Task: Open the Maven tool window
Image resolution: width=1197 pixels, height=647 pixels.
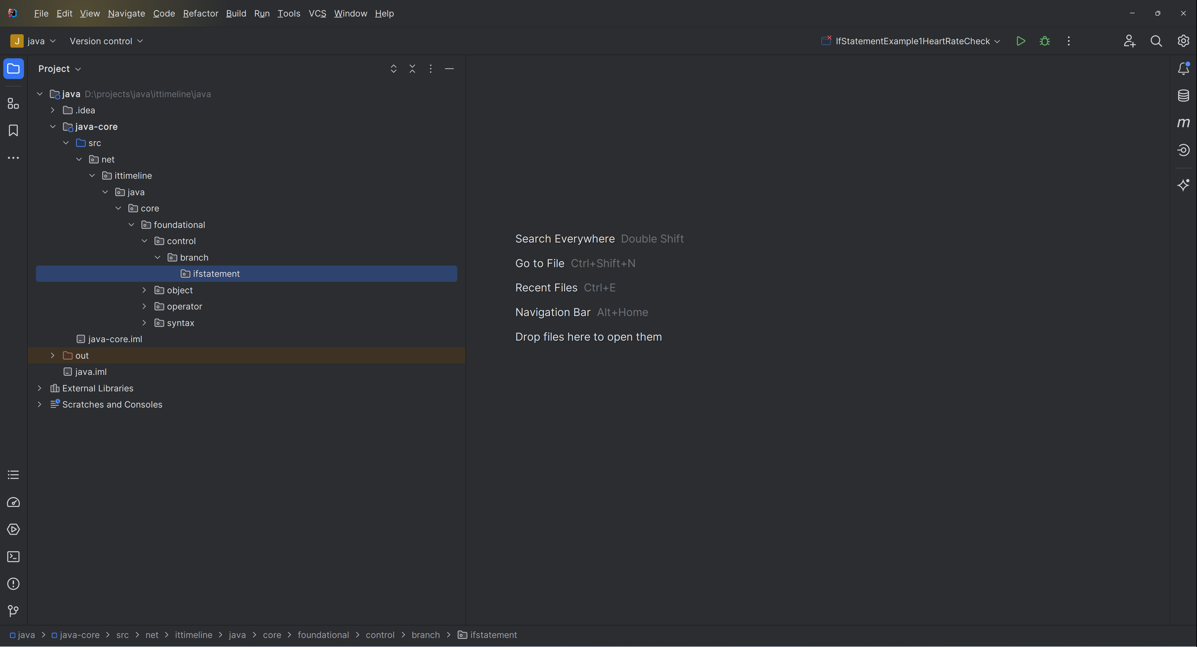Action: click(x=1183, y=123)
